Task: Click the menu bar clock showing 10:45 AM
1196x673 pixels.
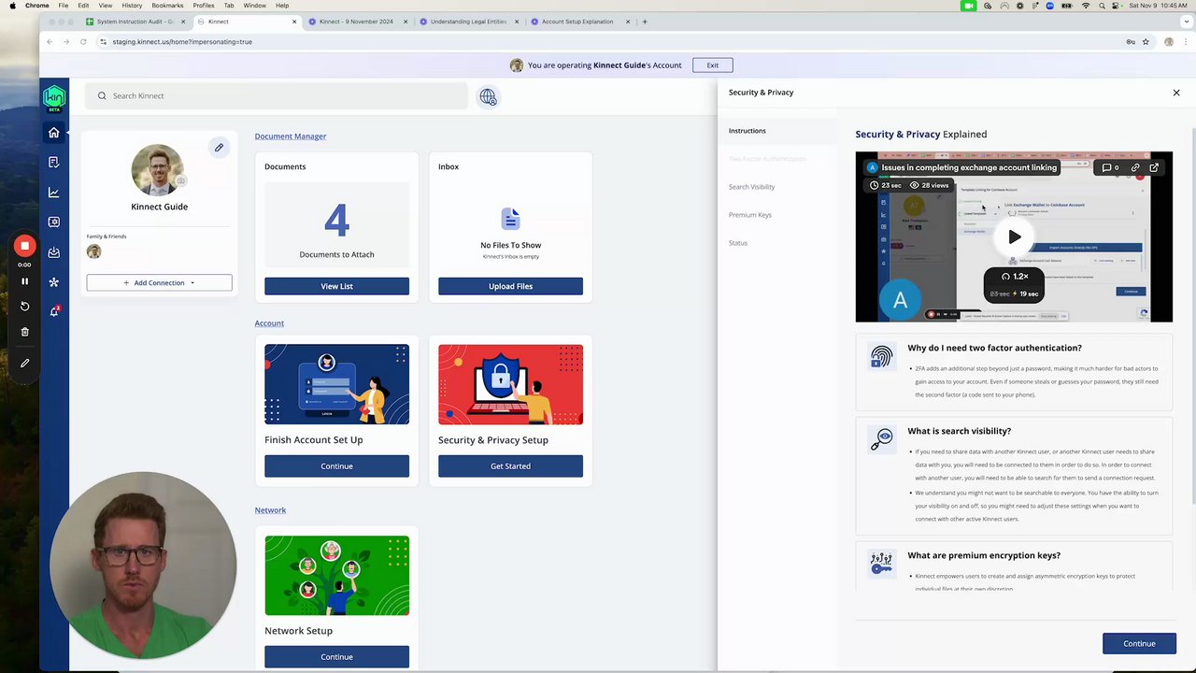Action: point(1160,6)
